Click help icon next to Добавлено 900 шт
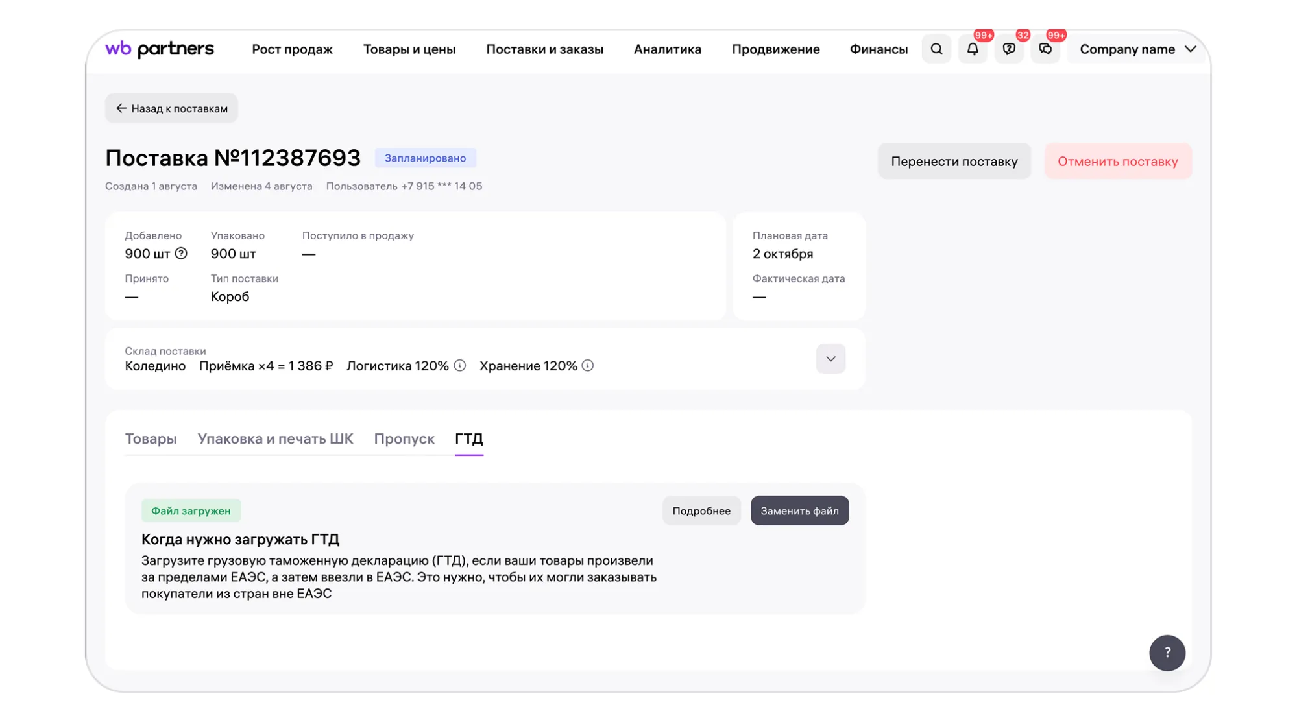1297x720 pixels. coord(181,254)
